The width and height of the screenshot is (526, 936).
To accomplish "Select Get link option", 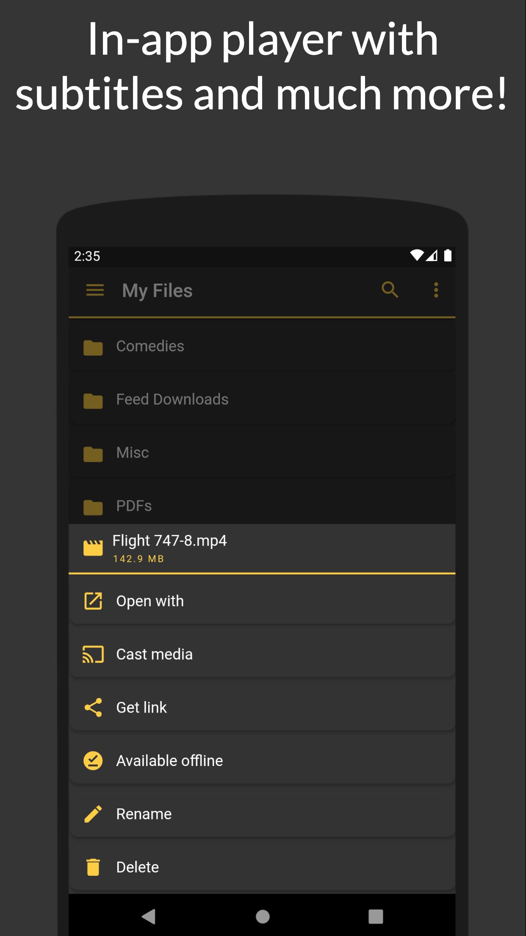I will 262,708.
